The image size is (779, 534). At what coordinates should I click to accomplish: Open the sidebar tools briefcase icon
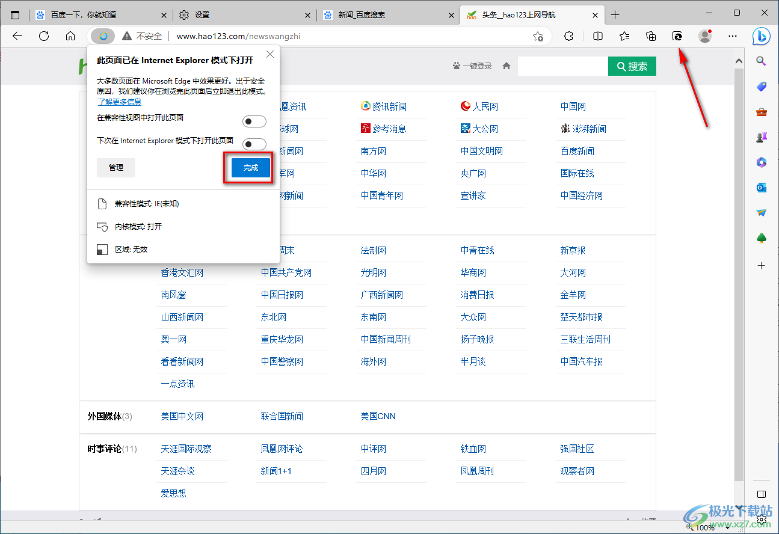coord(762,112)
